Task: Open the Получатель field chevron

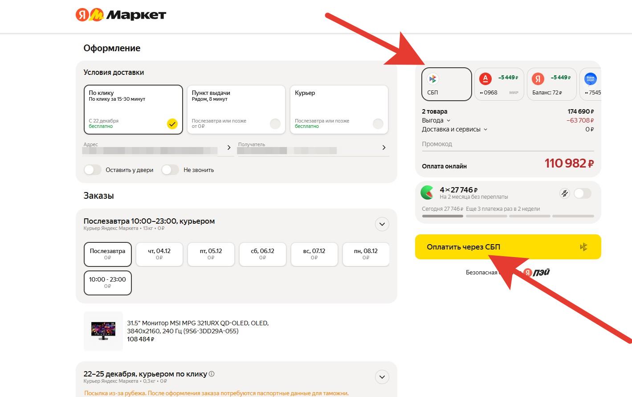Action: click(384, 147)
